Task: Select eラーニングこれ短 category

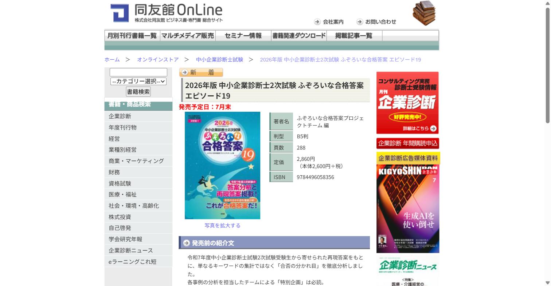Action: click(x=138, y=262)
